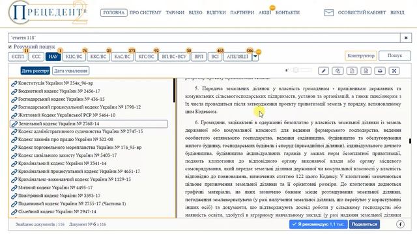Clear the search field with X button
The width and height of the screenshot is (417, 234).
click(x=406, y=38)
